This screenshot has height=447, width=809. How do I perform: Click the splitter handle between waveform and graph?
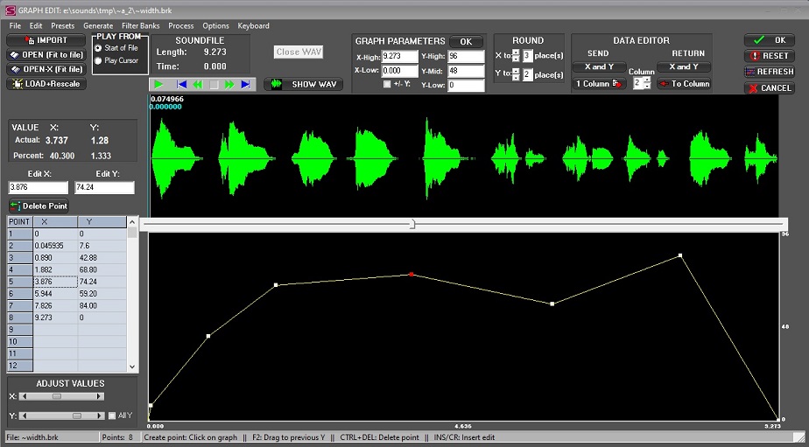412,224
